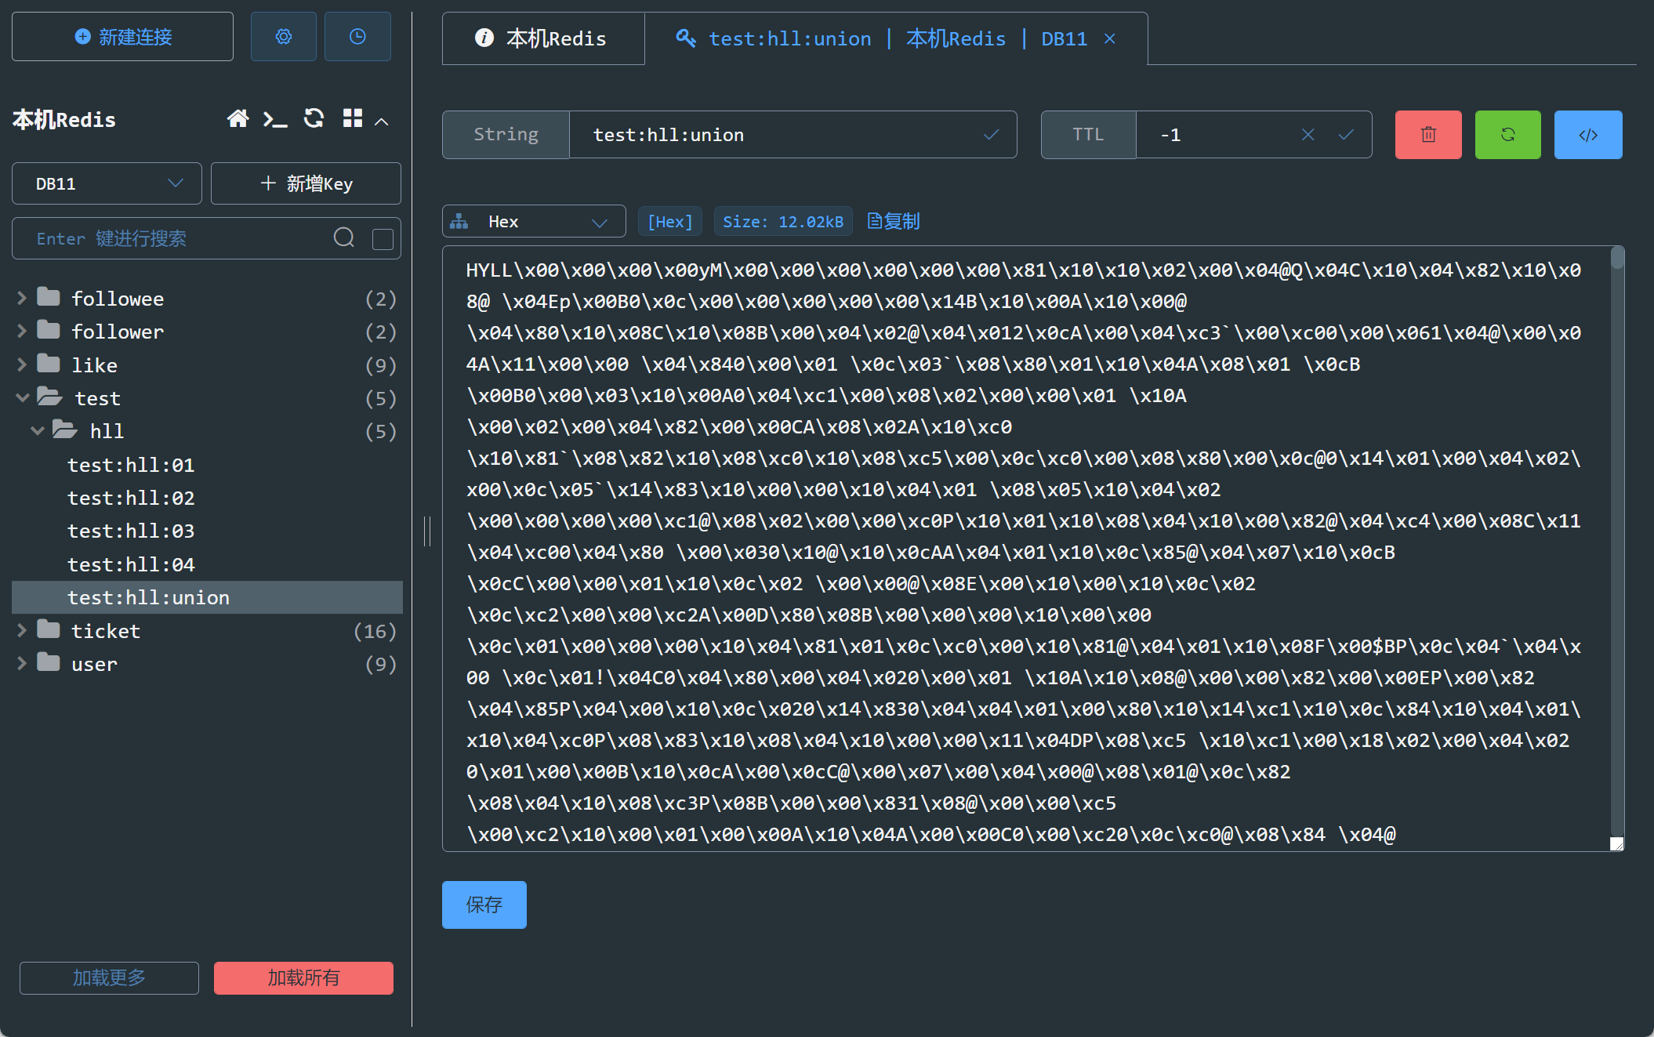Image resolution: width=1654 pixels, height=1037 pixels.
Task: Open the Hex format viewer dropdown
Action: point(534,221)
